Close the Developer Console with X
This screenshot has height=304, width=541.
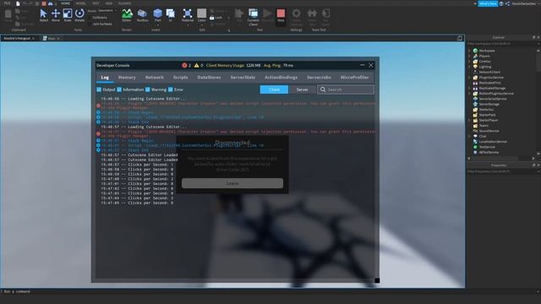pyautogui.click(x=371, y=65)
